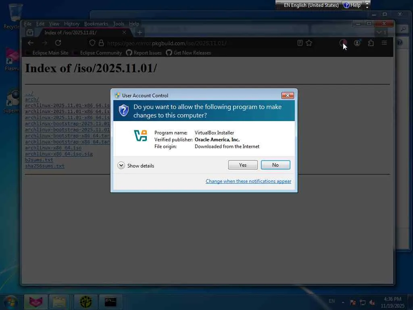This screenshot has height=310, width=413.
Task: Click the browser forward arrow
Action: point(44,43)
